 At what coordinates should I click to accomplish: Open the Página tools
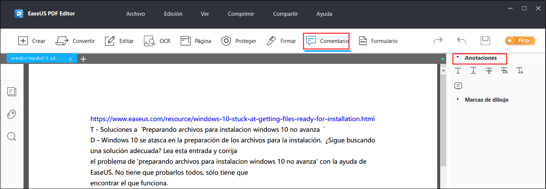tap(196, 41)
